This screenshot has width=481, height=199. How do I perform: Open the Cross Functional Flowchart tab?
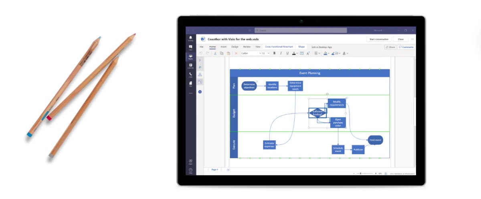(279, 47)
